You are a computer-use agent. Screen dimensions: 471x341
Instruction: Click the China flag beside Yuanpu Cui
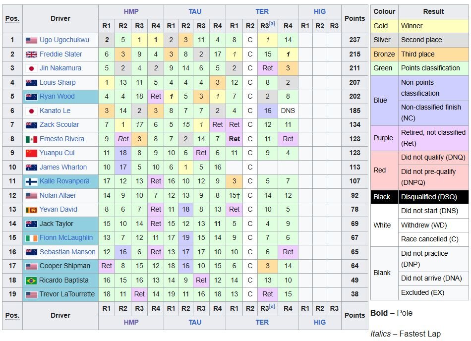(31, 153)
